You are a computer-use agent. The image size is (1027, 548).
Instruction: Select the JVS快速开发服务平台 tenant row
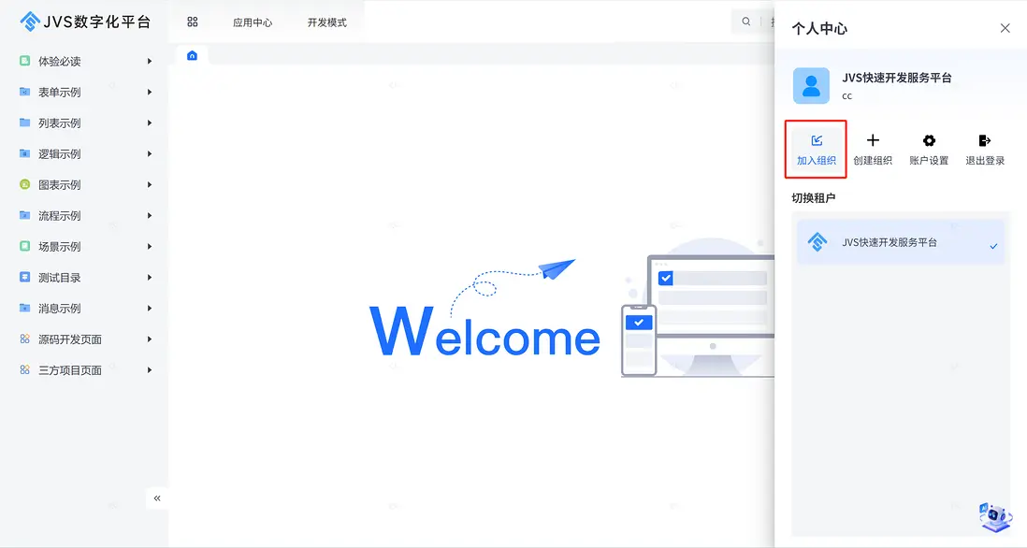point(902,242)
